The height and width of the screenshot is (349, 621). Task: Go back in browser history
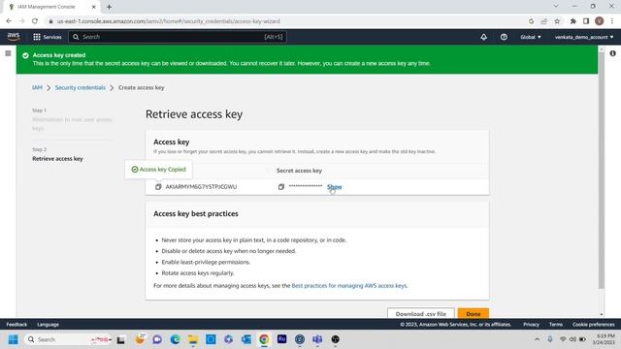(9, 21)
